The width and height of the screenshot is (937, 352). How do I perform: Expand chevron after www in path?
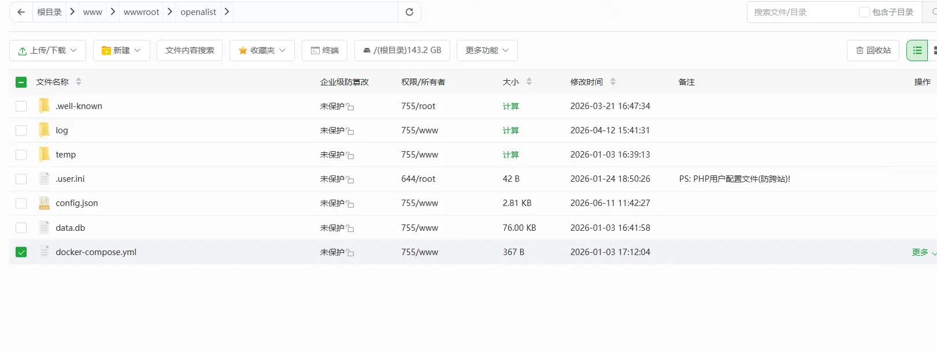(113, 12)
